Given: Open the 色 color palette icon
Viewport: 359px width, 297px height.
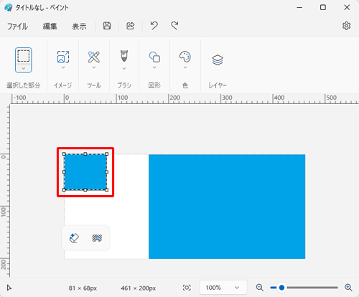Looking at the screenshot, I should (185, 57).
